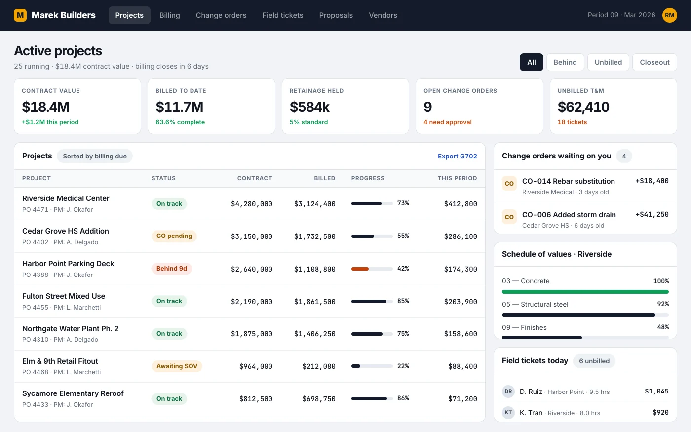Image resolution: width=691 pixels, height=432 pixels.
Task: Click the THIS PERIOD column header
Action: (458, 178)
